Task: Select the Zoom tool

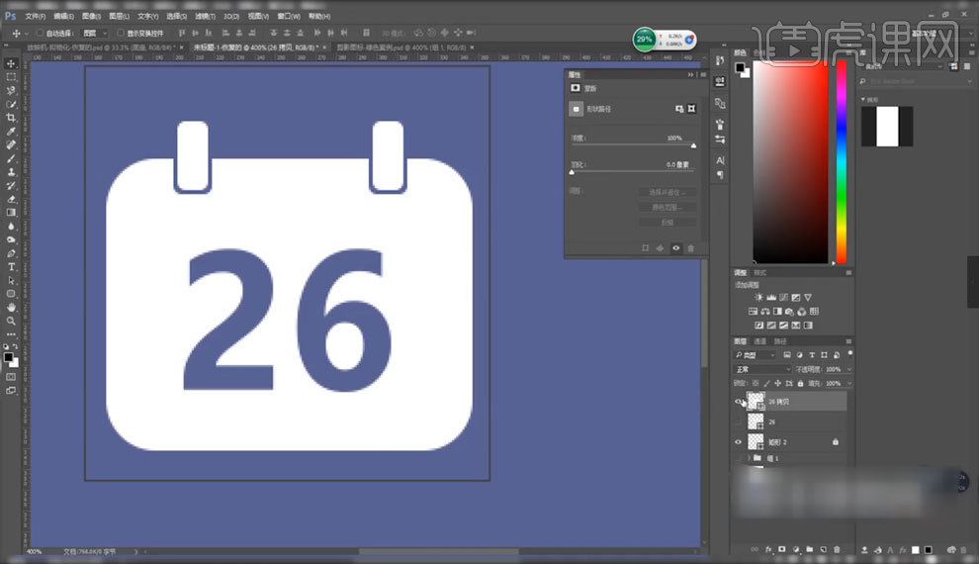Action: coord(11,321)
